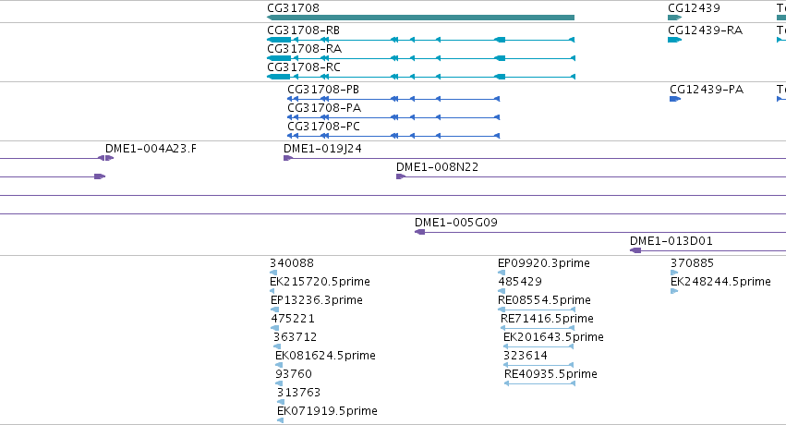Click the EP09920.3prime EST arrow

[x=502, y=273]
